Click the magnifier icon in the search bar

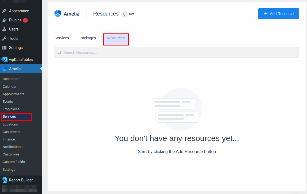59,52
